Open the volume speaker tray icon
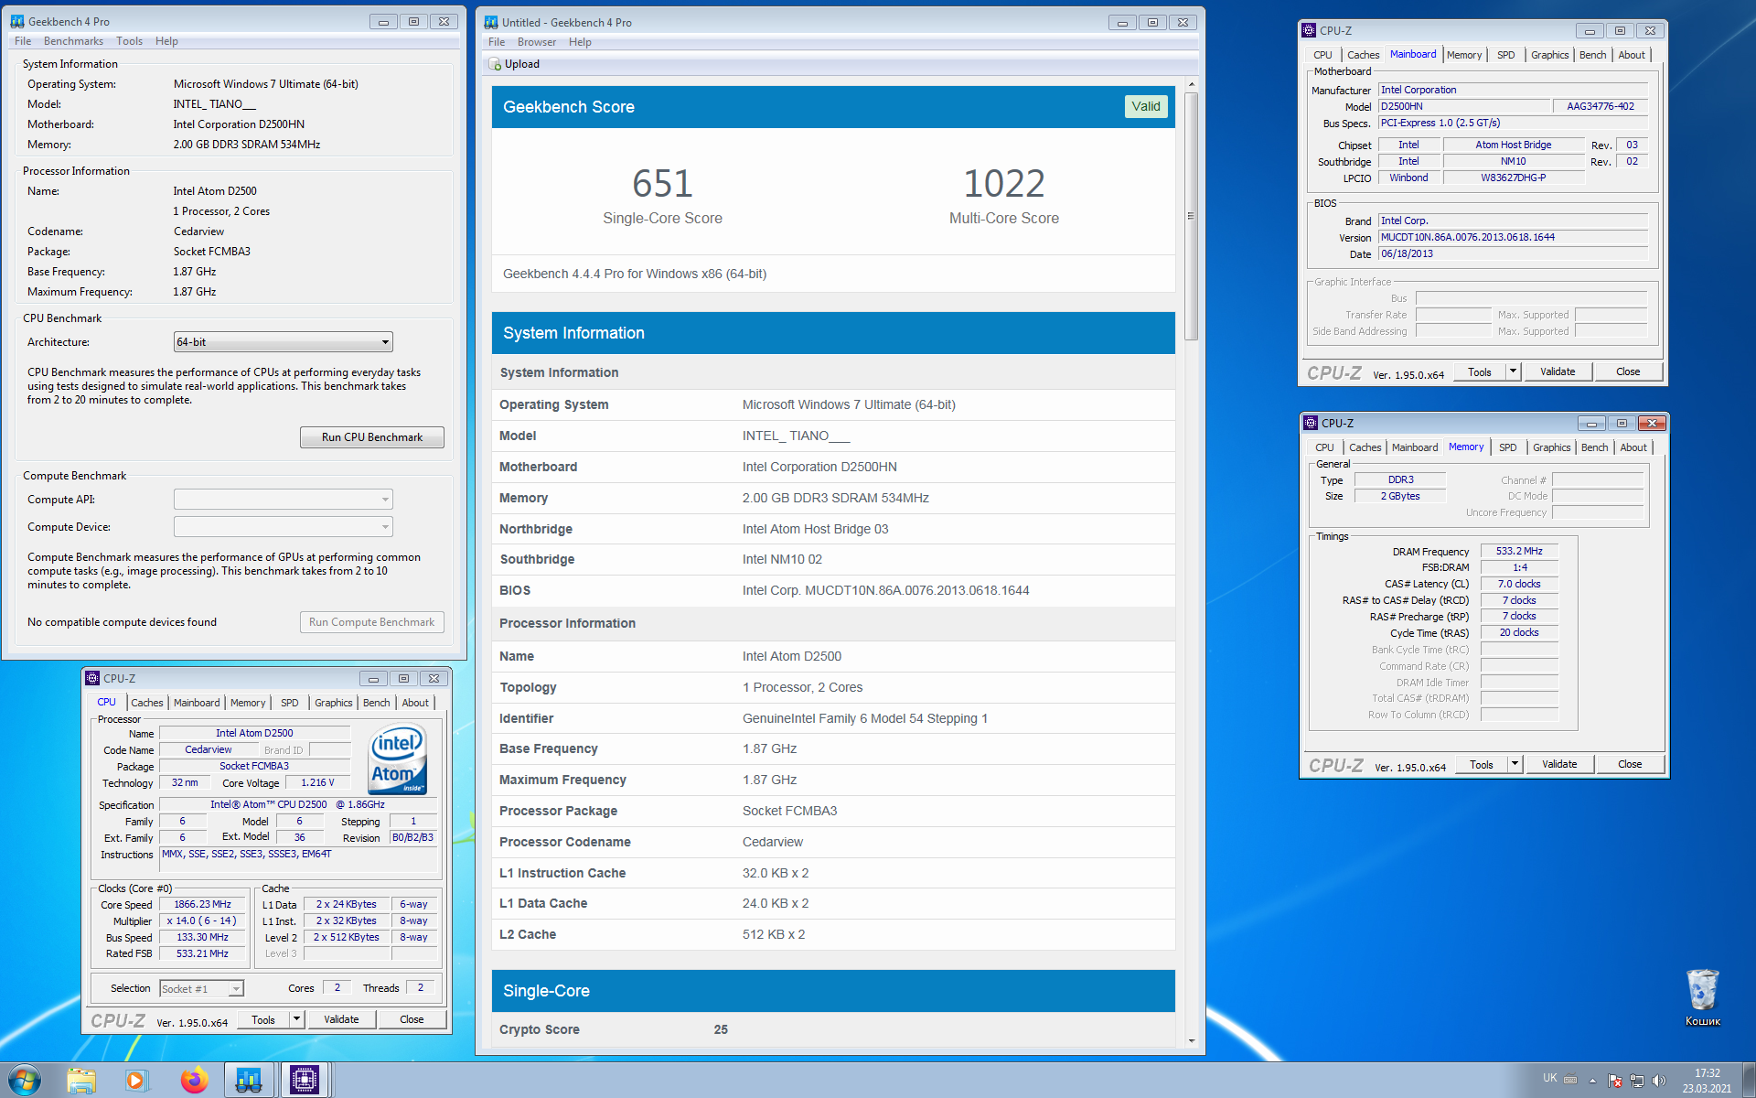1756x1098 pixels. pyautogui.click(x=1659, y=1081)
